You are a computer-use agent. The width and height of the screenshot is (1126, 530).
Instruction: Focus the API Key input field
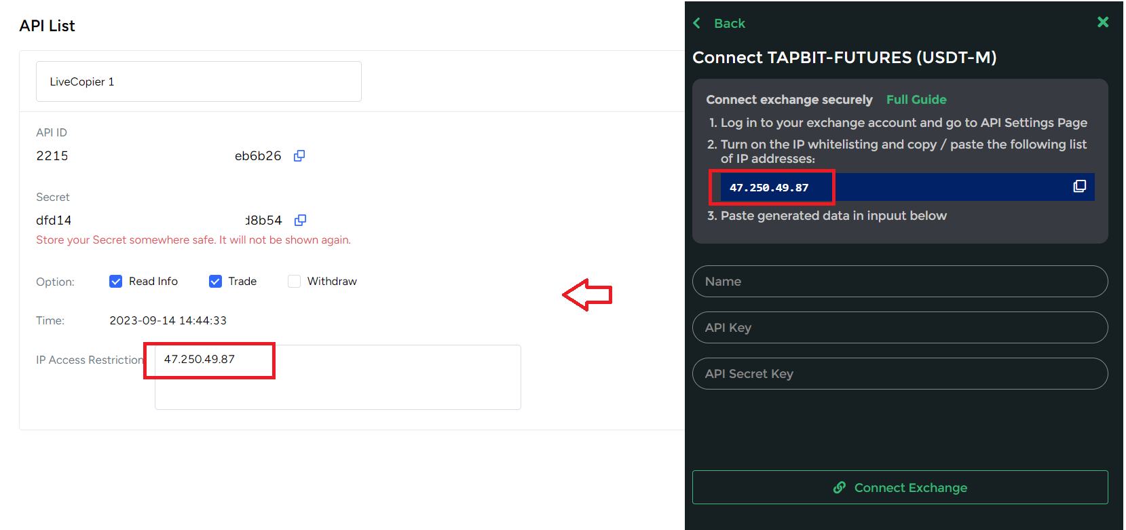[900, 327]
